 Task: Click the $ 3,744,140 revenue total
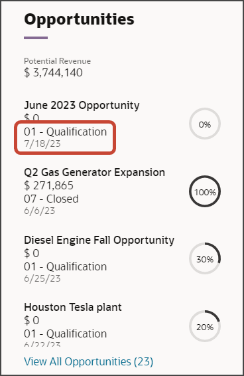[53, 72]
